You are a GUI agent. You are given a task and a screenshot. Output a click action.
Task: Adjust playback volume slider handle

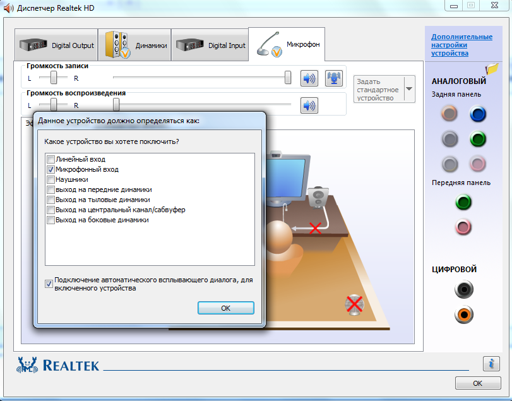tap(116, 105)
